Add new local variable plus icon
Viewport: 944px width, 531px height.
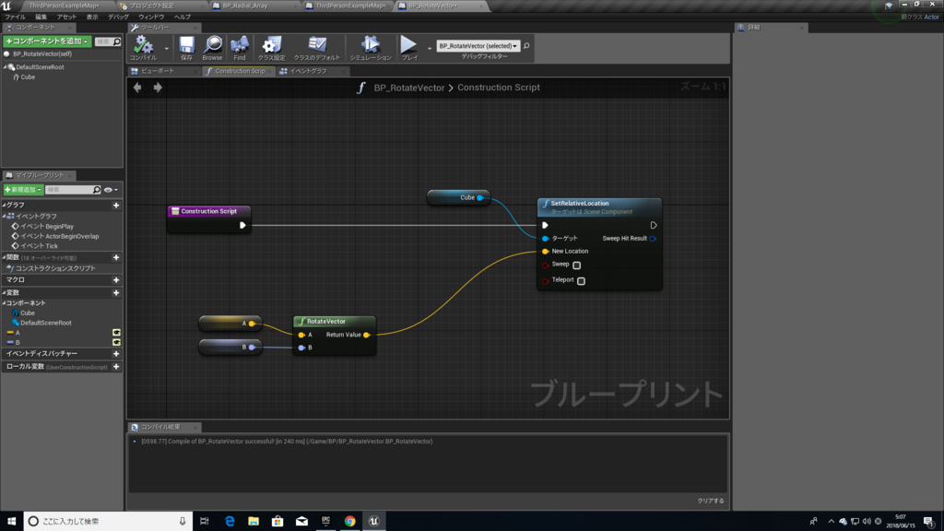click(116, 367)
